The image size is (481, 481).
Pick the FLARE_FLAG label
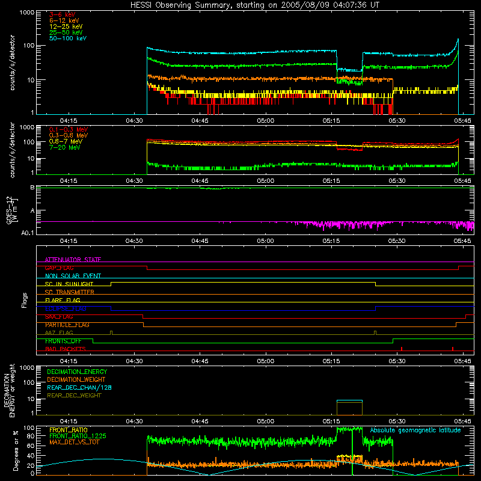[x=63, y=300]
